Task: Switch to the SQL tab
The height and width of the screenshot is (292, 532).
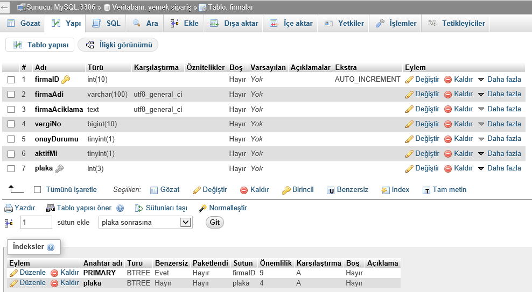Action: click(x=106, y=23)
